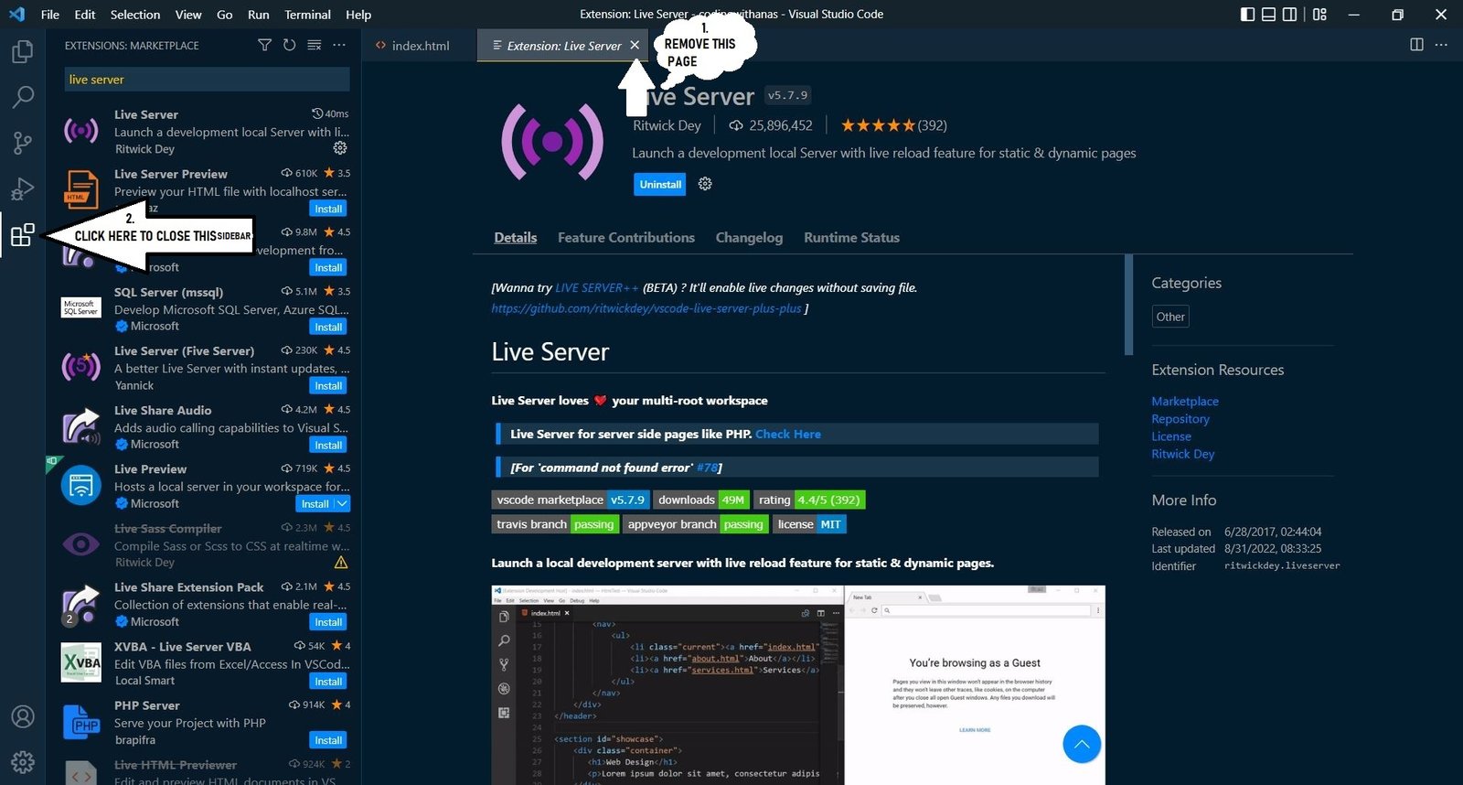Open the File menu

click(x=50, y=15)
